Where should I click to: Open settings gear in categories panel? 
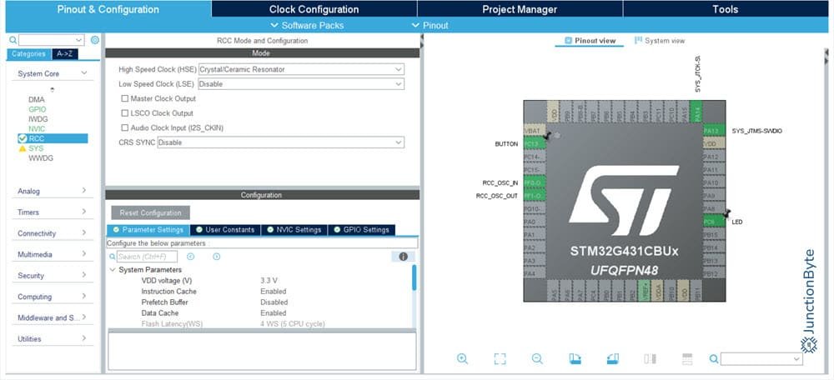[95, 40]
